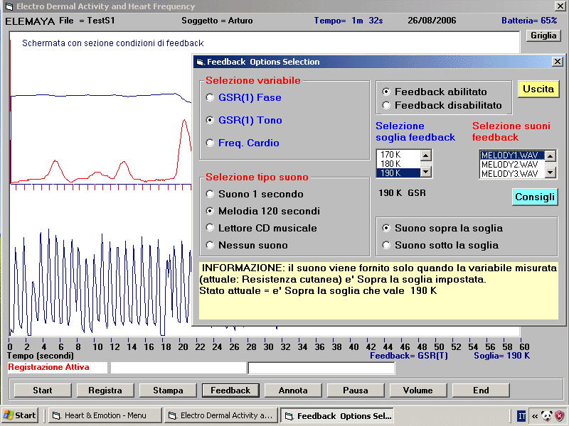Click the panda tray icon

tap(547, 415)
